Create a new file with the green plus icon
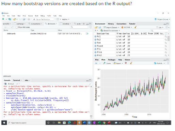175x131 pixels. pyautogui.click(x=3, y=19)
